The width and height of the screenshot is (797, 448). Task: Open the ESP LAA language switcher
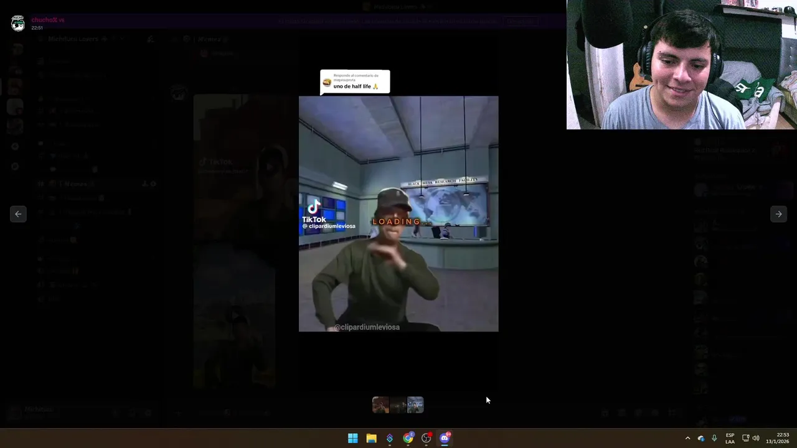[x=730, y=438]
